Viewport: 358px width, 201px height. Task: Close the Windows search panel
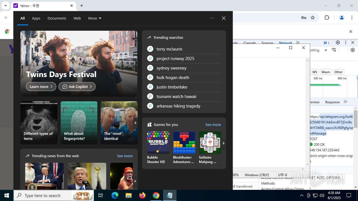pyautogui.click(x=224, y=18)
